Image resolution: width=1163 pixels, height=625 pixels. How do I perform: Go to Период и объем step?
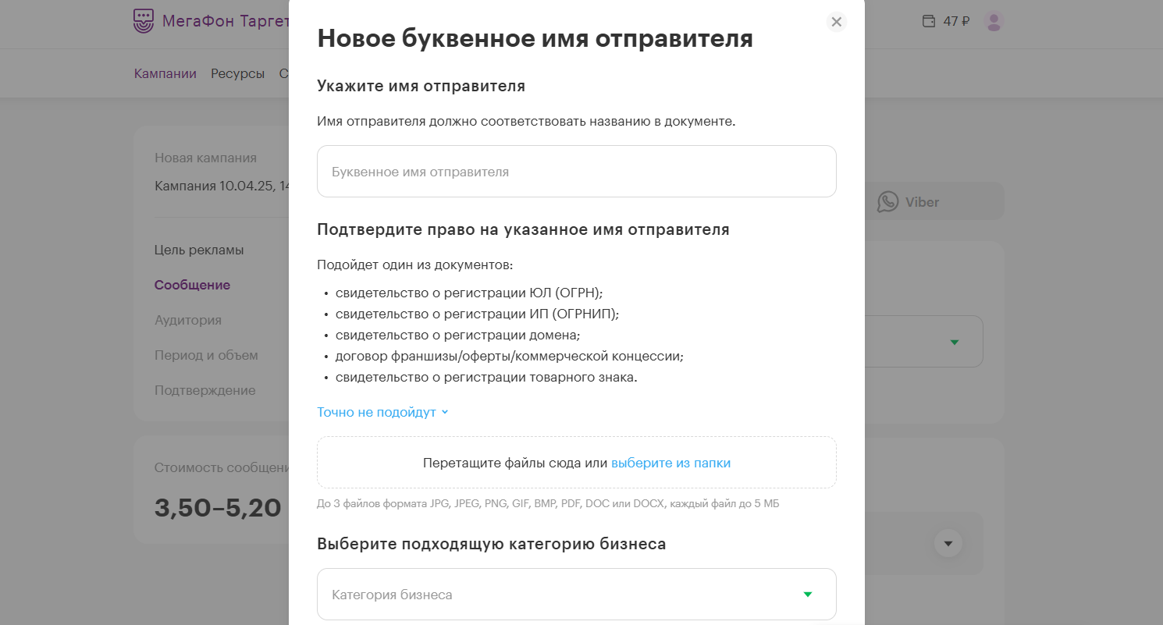(x=206, y=355)
